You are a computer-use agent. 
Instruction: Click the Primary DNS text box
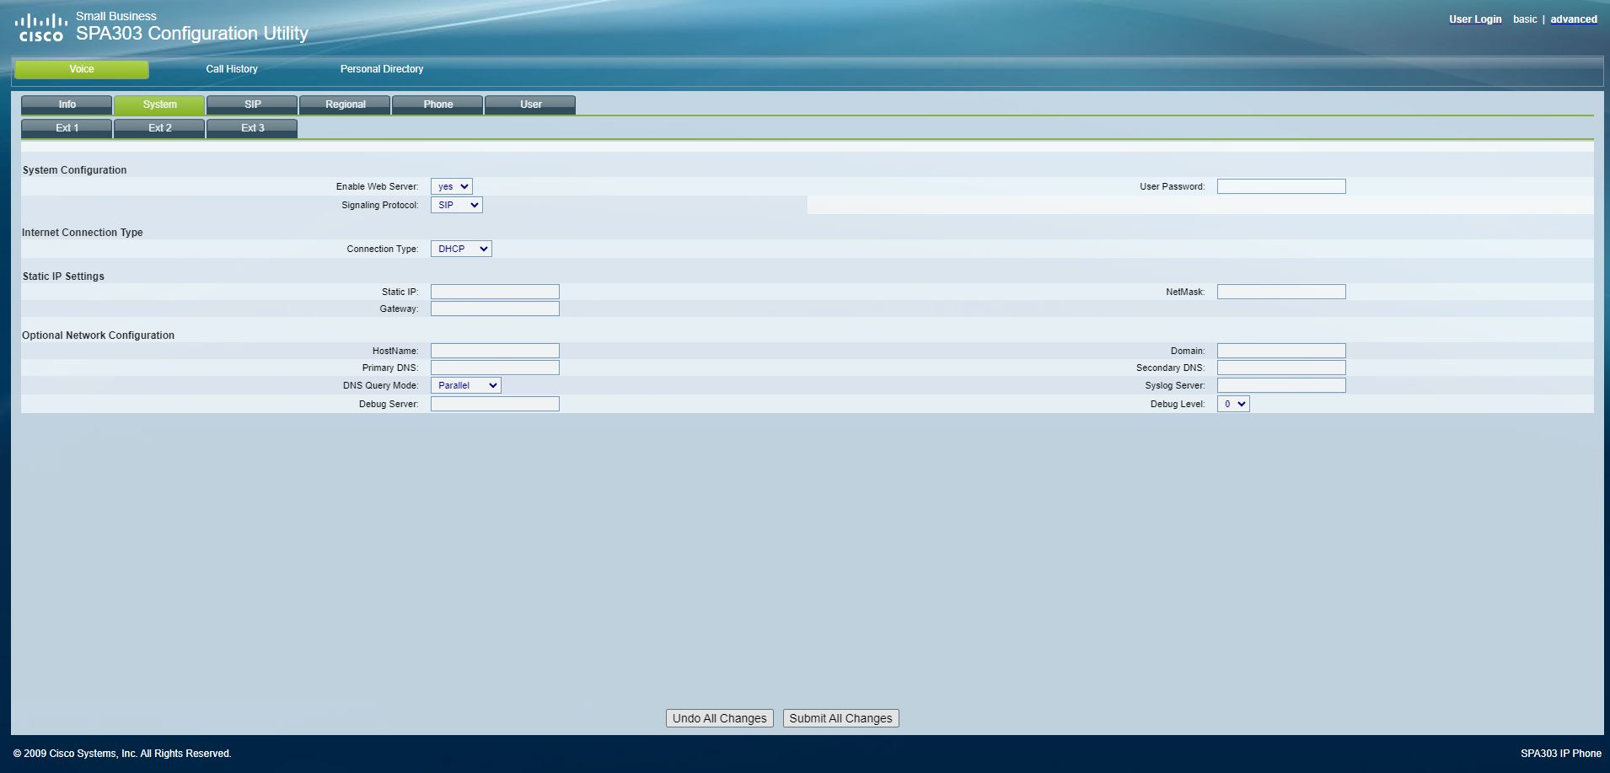[x=495, y=368]
